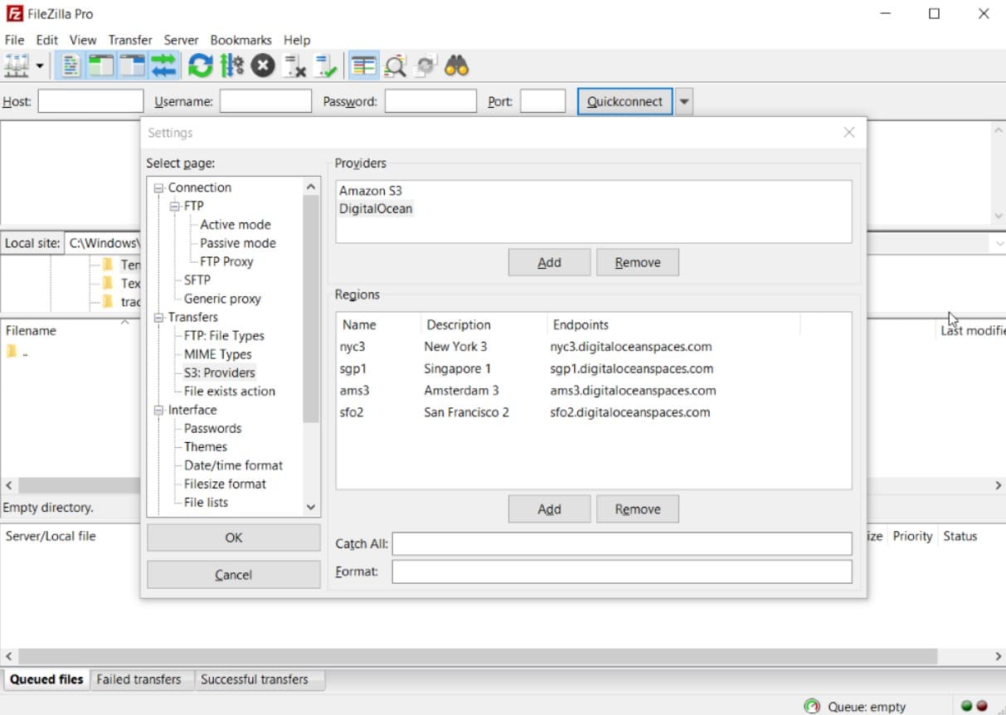Screen dimensions: 1006x715
Task: Select the nyc3 New York 3 region
Action: [x=593, y=347]
